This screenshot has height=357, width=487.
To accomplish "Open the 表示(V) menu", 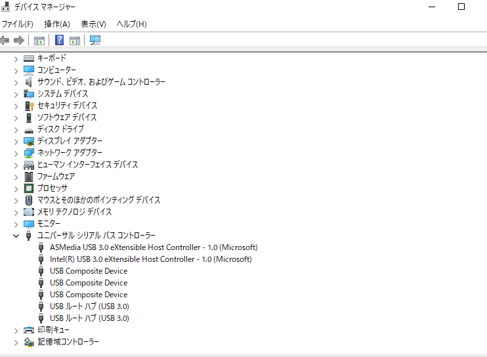I will click(x=93, y=24).
